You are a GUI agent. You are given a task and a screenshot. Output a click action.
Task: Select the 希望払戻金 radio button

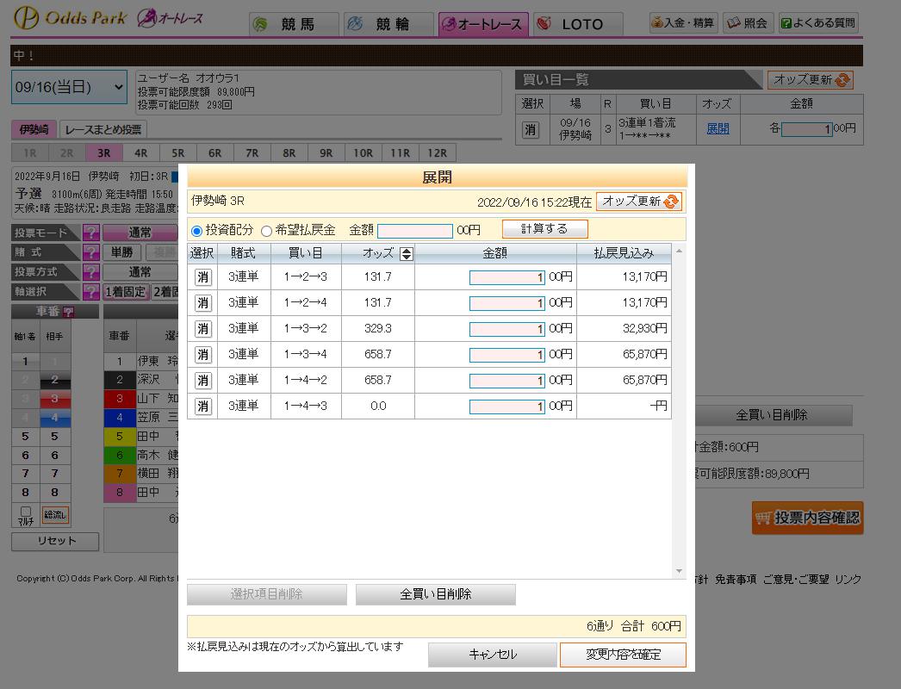click(x=266, y=231)
